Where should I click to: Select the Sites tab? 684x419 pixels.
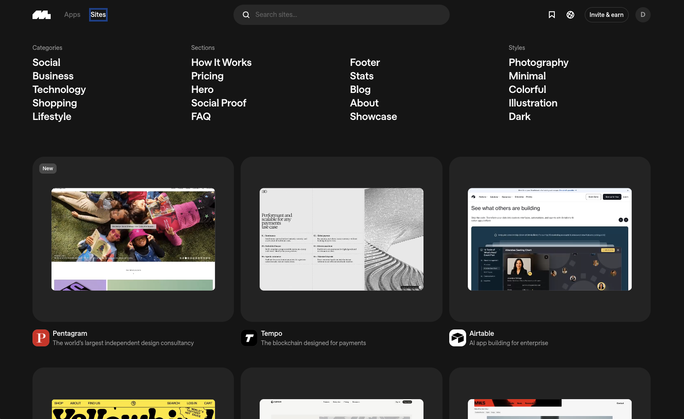98,15
